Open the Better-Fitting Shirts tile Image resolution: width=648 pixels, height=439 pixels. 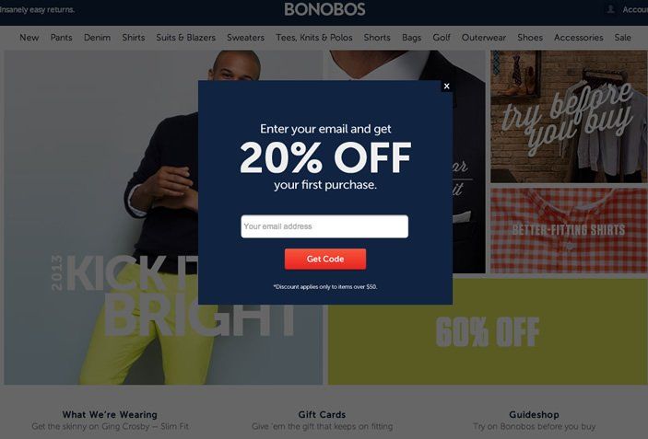569,230
